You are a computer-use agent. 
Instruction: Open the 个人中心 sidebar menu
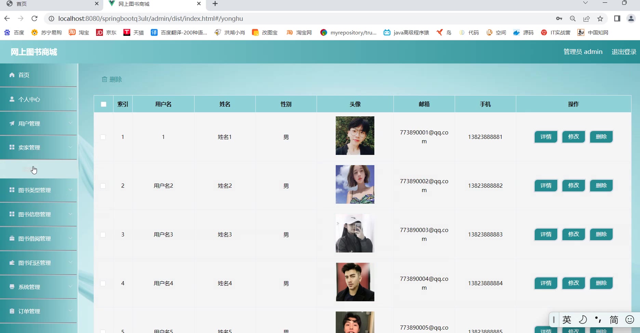pyautogui.click(x=38, y=99)
